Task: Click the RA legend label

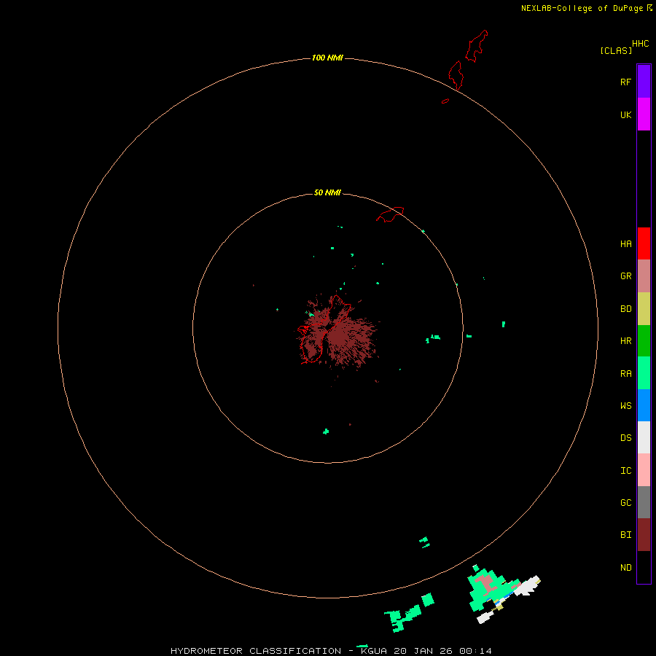Action: [626, 374]
